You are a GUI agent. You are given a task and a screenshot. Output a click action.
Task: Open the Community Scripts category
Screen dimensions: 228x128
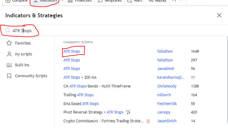(x=31, y=76)
